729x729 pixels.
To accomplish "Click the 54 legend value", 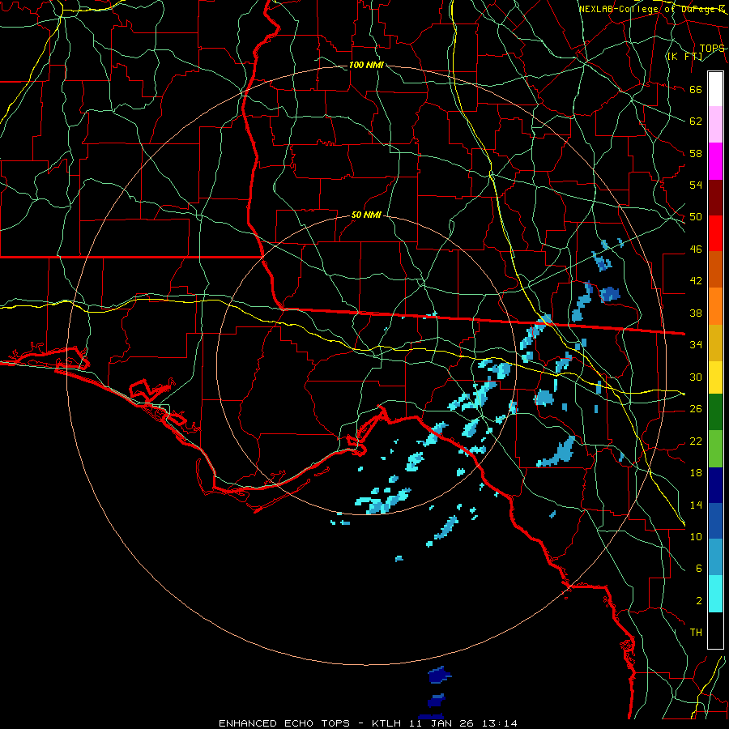I will (x=696, y=185).
